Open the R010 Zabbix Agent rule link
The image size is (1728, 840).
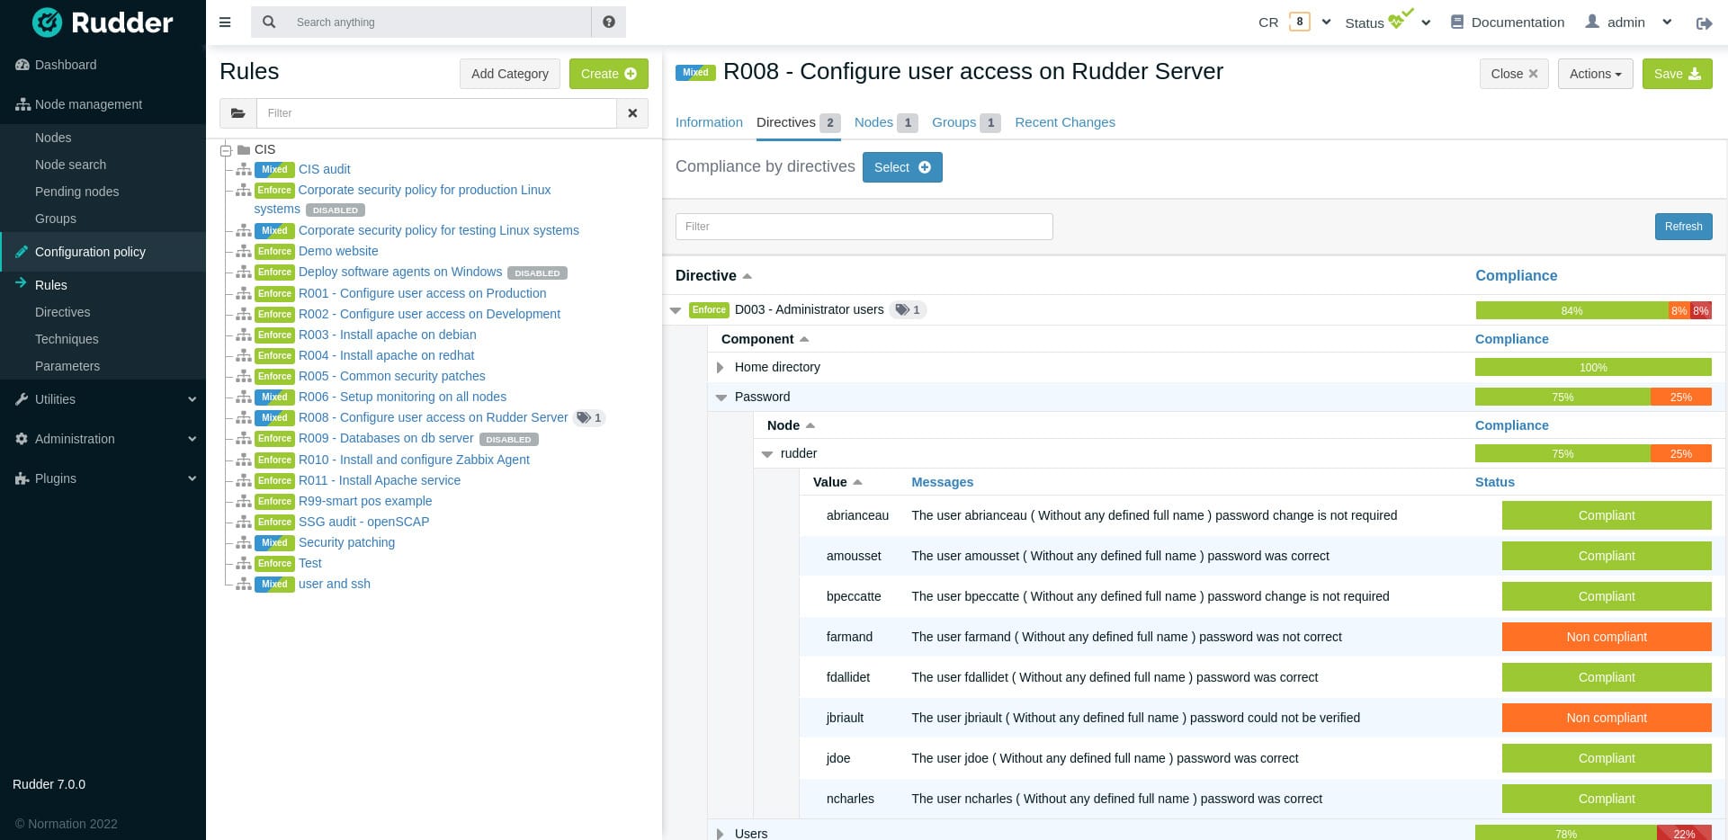click(x=414, y=460)
